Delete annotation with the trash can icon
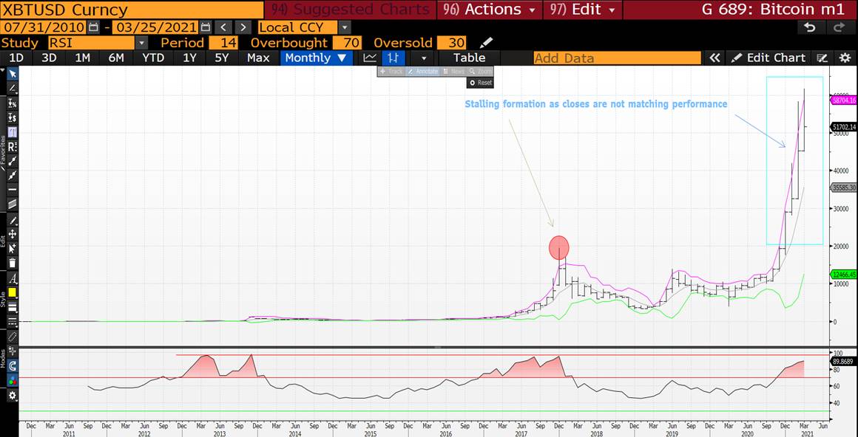858x437 pixels. point(12,263)
